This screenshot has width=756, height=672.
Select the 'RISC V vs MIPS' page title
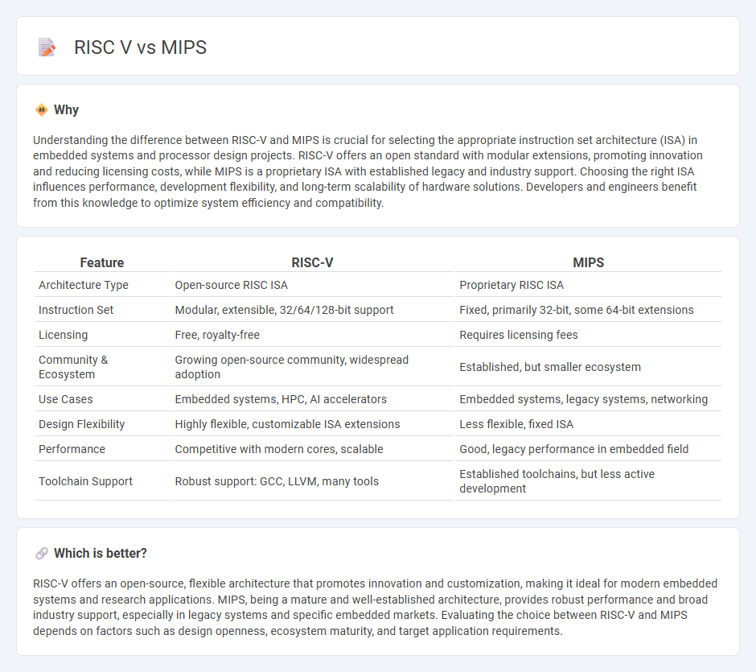pos(140,47)
